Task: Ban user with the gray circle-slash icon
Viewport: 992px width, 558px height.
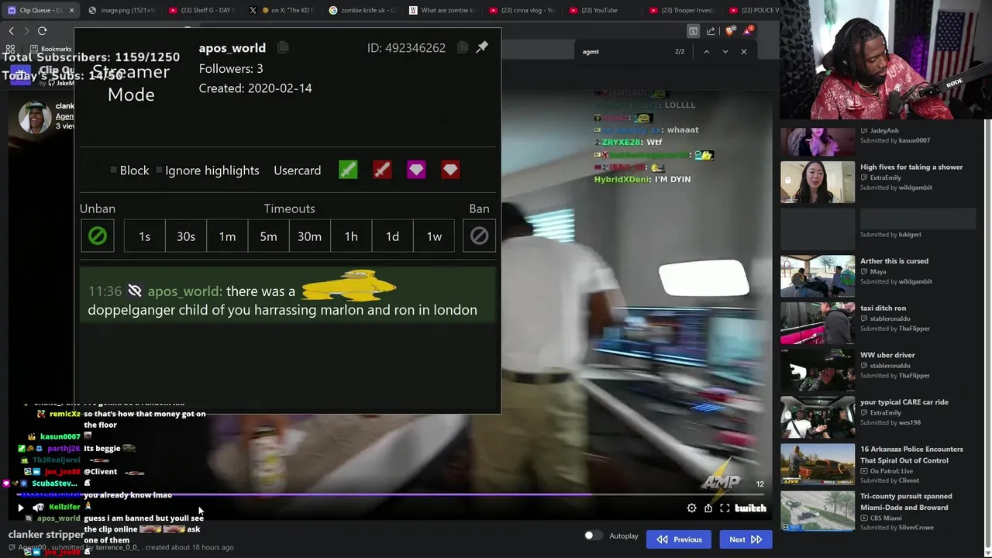Action: point(479,236)
